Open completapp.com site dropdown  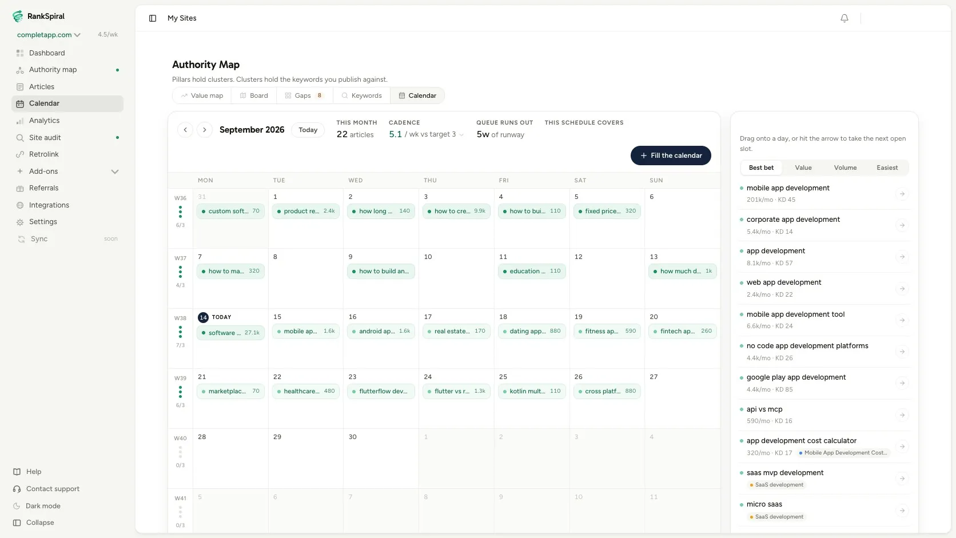pyautogui.click(x=49, y=35)
